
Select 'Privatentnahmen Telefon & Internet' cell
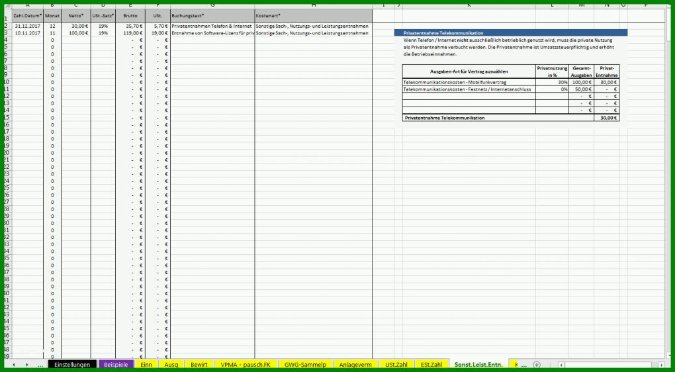pos(212,26)
